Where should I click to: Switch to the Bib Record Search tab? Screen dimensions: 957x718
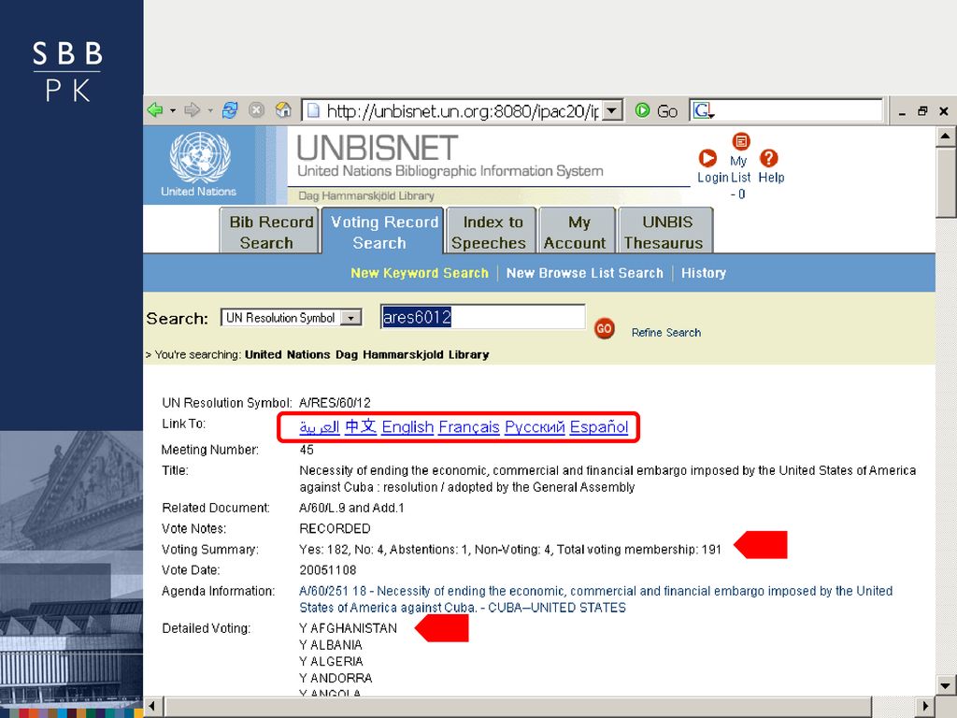[x=269, y=232]
